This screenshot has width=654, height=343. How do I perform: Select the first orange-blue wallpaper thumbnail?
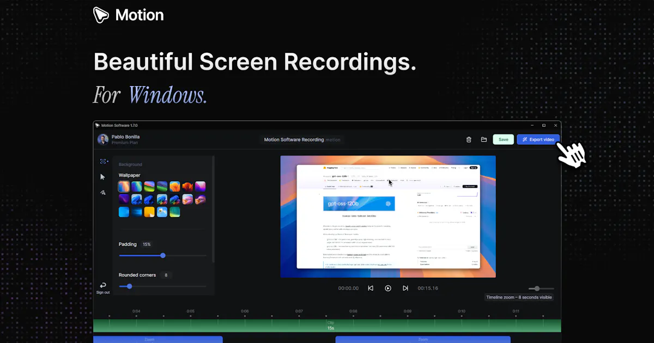pos(124,186)
